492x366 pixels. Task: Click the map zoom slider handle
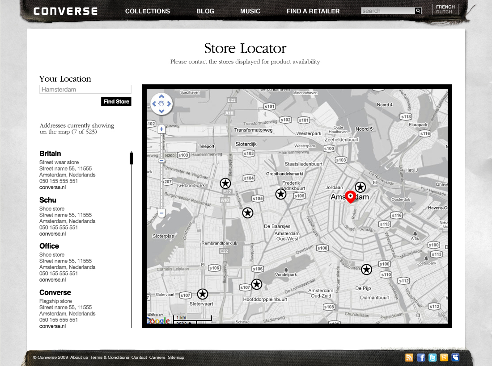[161, 161]
